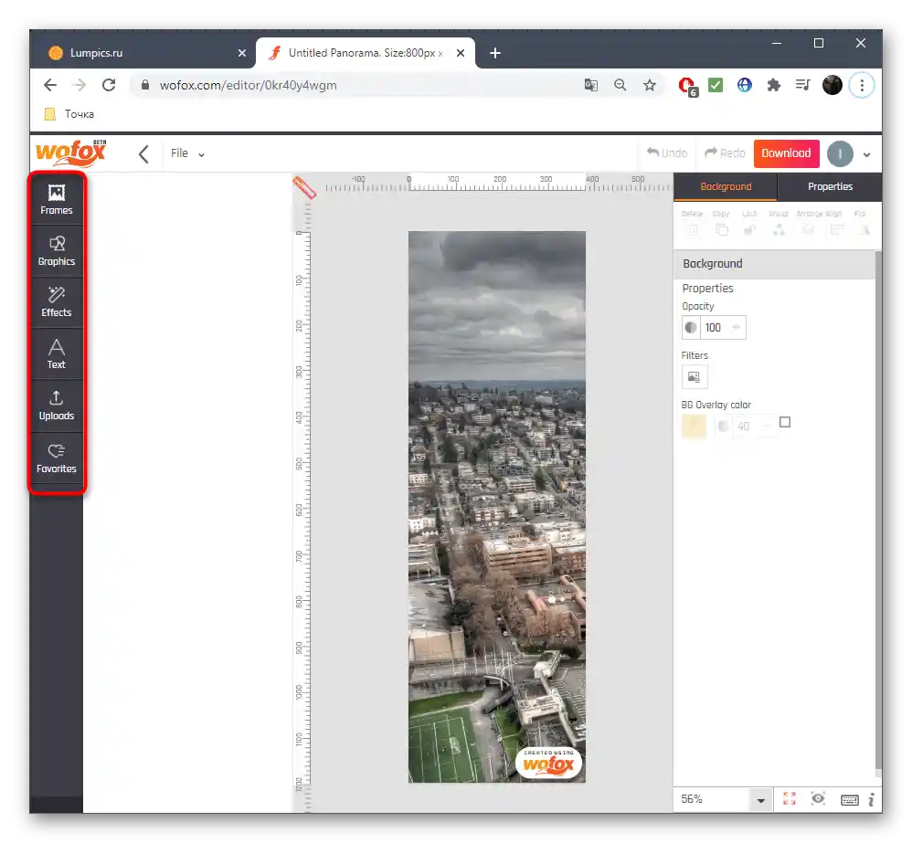This screenshot has height=843, width=912.
Task: Open the Chrome three-dot menu
Action: coord(862,86)
